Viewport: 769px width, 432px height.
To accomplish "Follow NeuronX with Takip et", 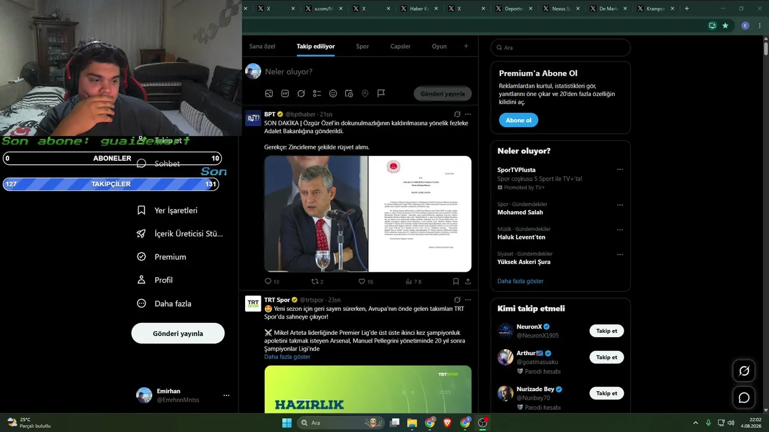I will coord(607,331).
